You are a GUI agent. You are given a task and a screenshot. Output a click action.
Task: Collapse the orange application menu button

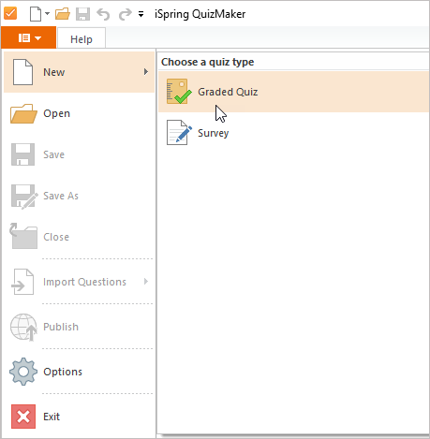pyautogui.click(x=29, y=37)
